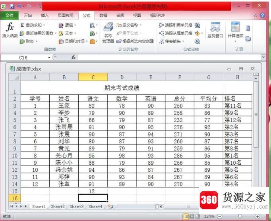
Task: Open the Financial (财务) functions list
Action: (x=28, y=41)
